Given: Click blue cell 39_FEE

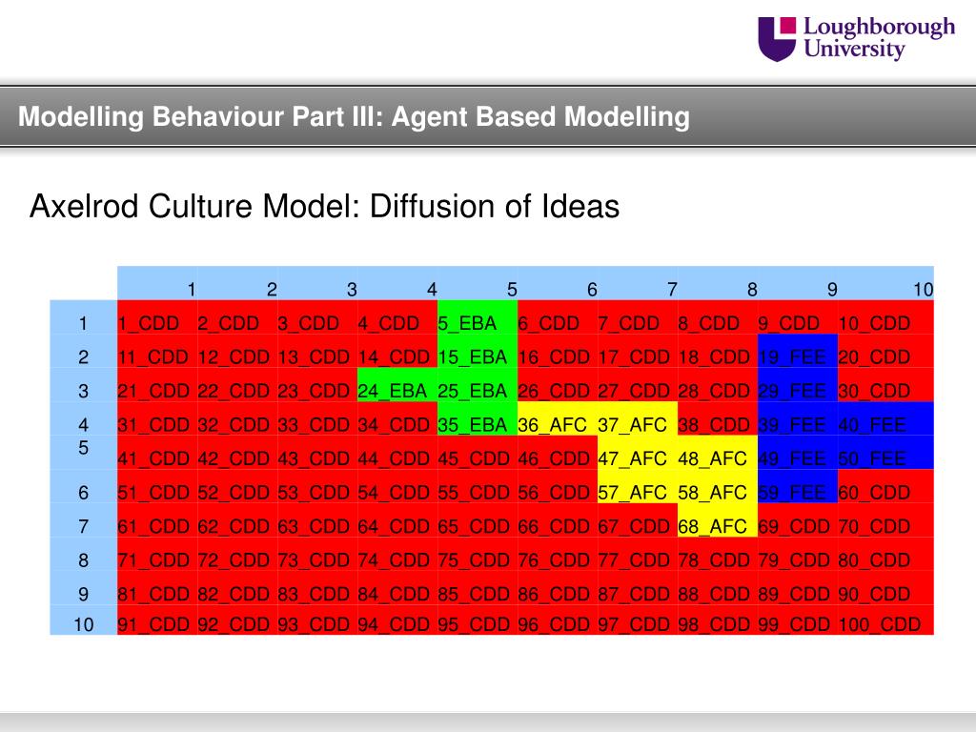Looking at the screenshot, I should pos(798,418).
